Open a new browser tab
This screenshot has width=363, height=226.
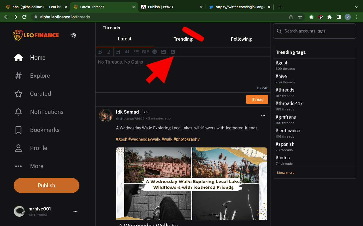280,7
